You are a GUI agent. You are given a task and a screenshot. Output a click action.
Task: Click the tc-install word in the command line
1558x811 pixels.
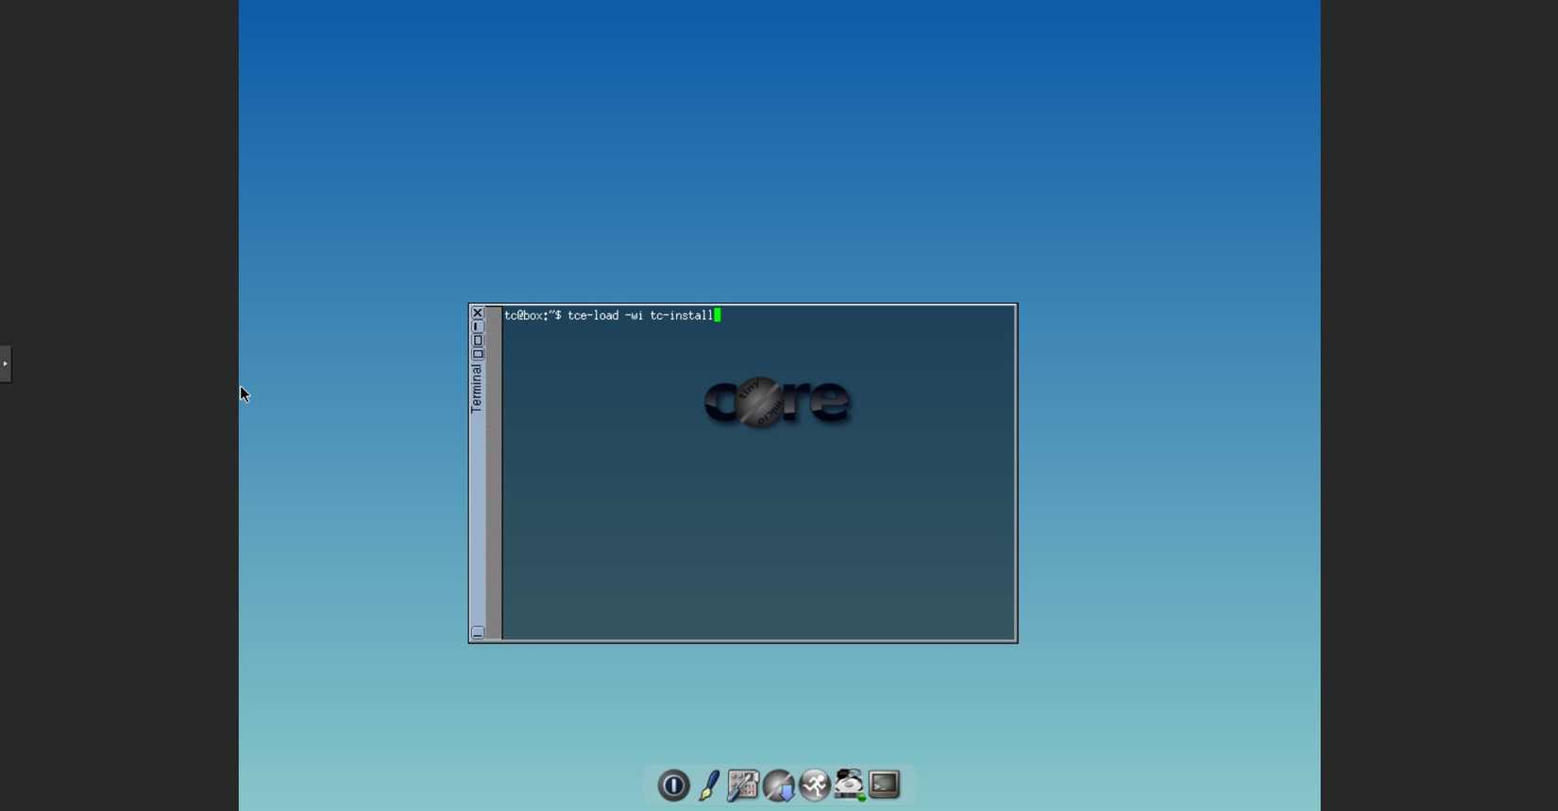point(681,315)
